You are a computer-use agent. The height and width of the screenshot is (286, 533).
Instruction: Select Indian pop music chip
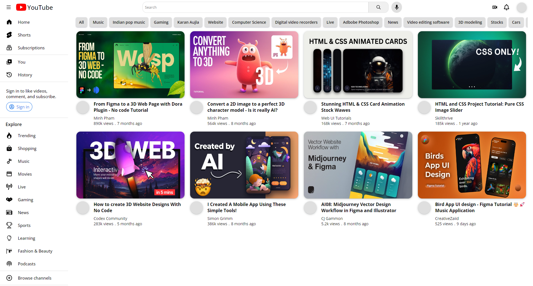[x=129, y=22]
